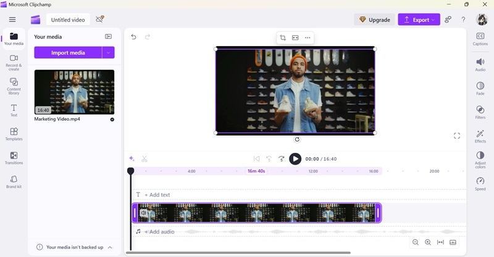494x257 pixels.
Task: Enter fullscreen preview mode
Action: [x=457, y=136]
